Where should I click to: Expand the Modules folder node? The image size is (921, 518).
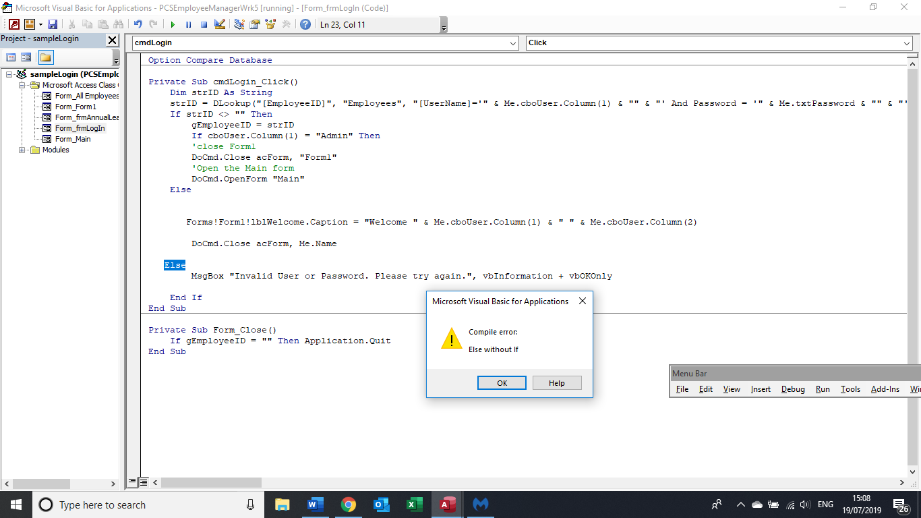tap(22, 150)
